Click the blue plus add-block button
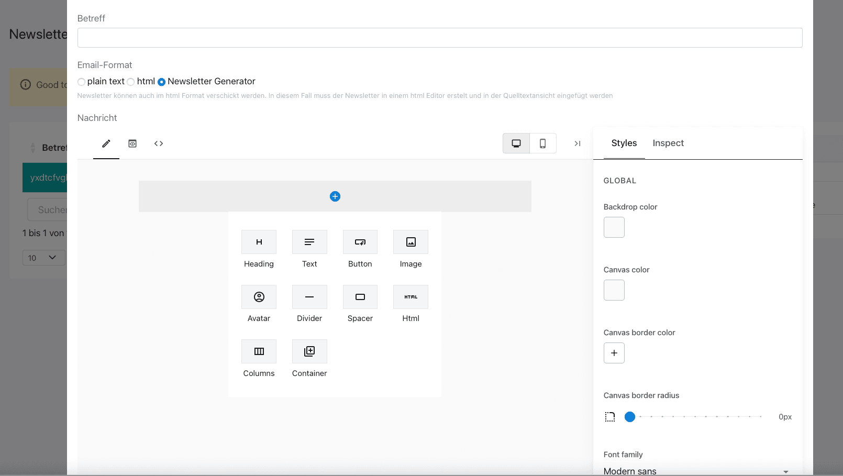Screen dimensions: 843x476 pyautogui.click(x=335, y=196)
